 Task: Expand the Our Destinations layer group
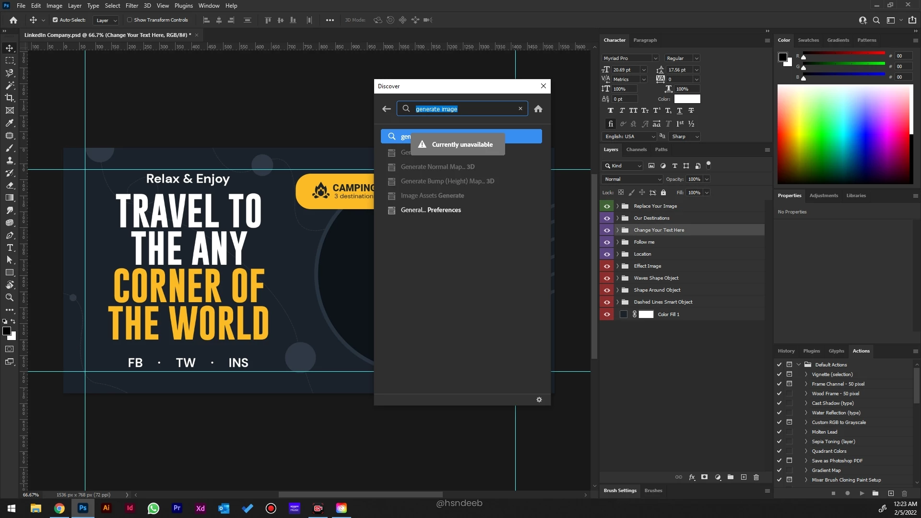pos(617,218)
